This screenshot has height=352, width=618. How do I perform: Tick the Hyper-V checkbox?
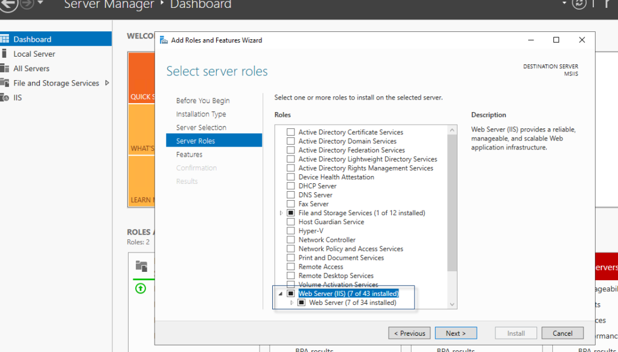point(290,231)
